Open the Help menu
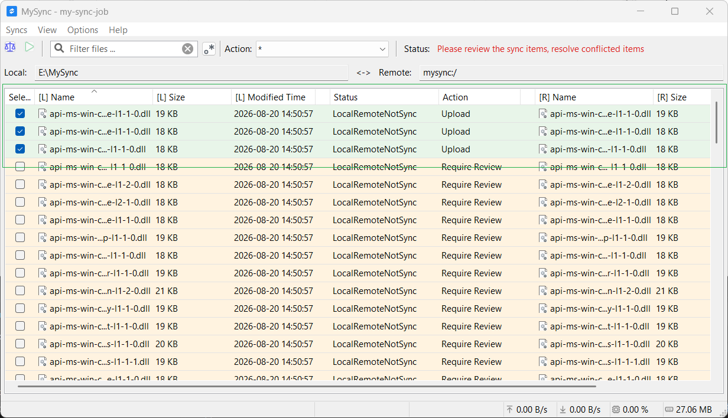 click(x=118, y=30)
